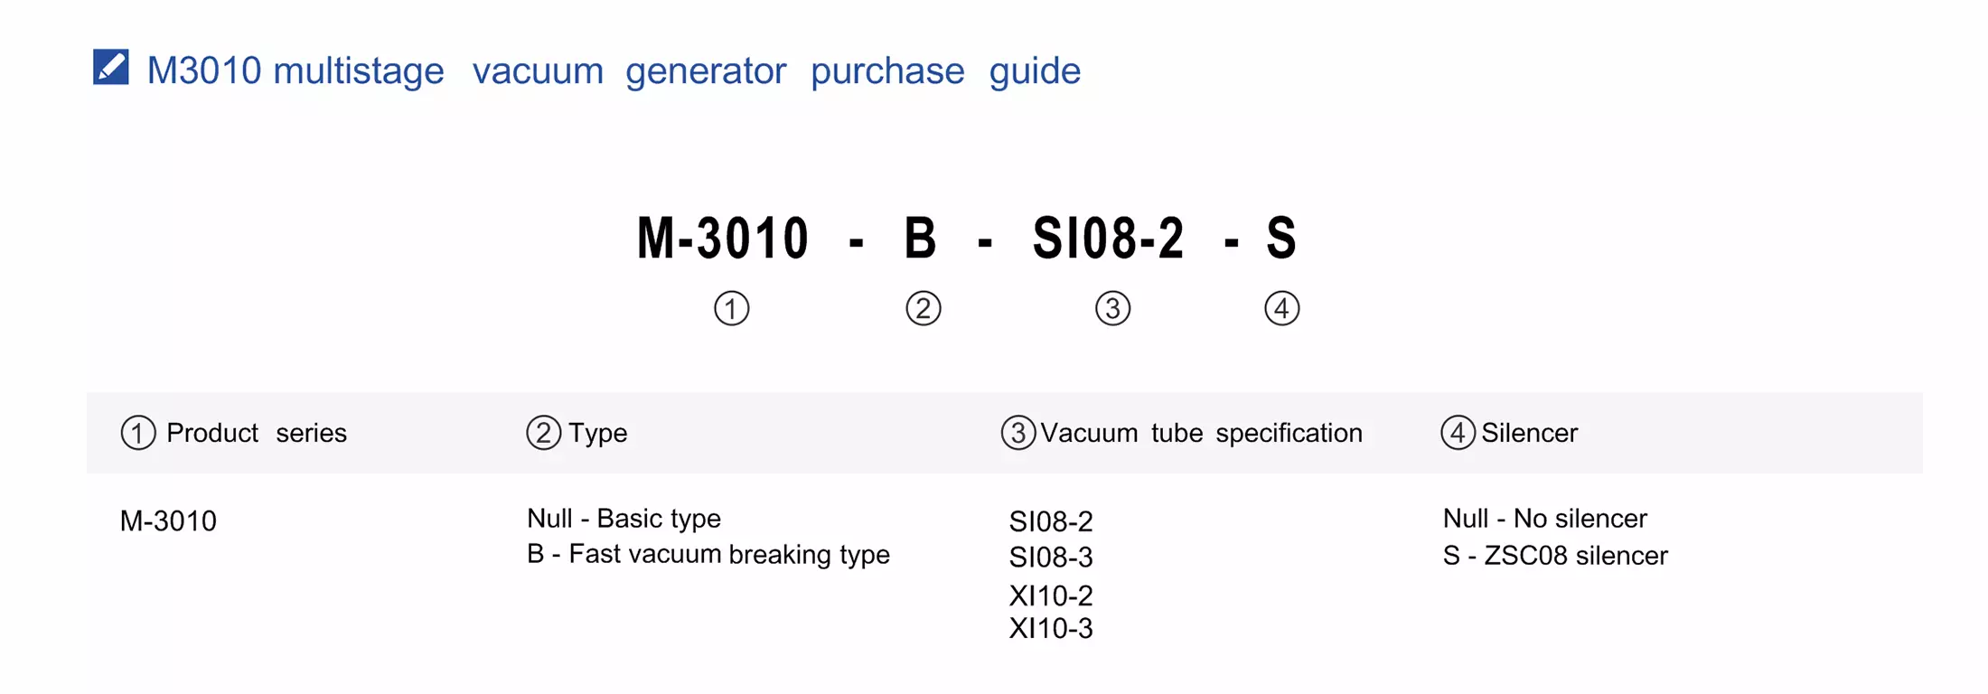Click the Silencer column header
1988x694 pixels.
1529,433
